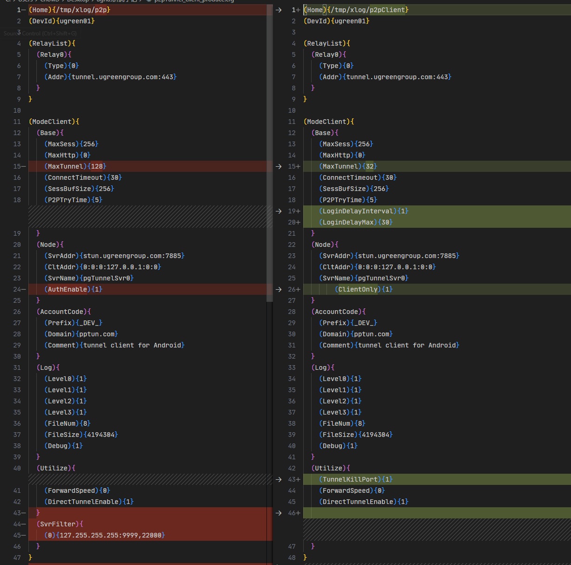The image size is (571, 565).
Task: Click the MaxTunnel 32 line in right pane
Action: pyautogui.click(x=348, y=166)
